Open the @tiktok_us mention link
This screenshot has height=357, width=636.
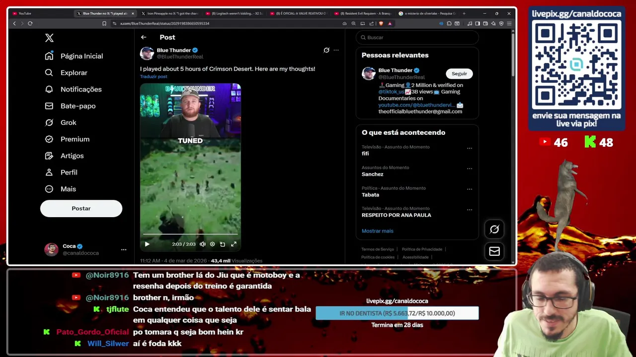(x=392, y=92)
